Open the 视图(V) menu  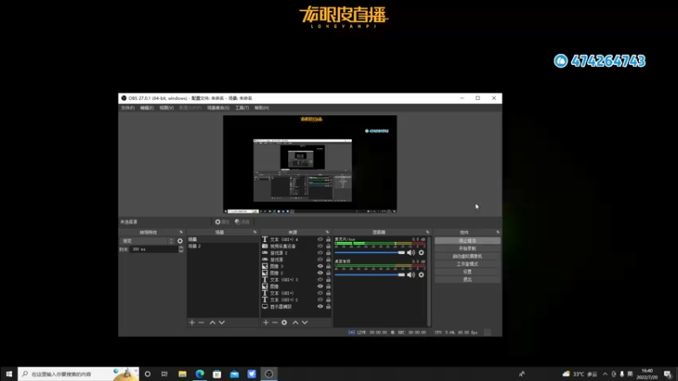click(x=166, y=108)
